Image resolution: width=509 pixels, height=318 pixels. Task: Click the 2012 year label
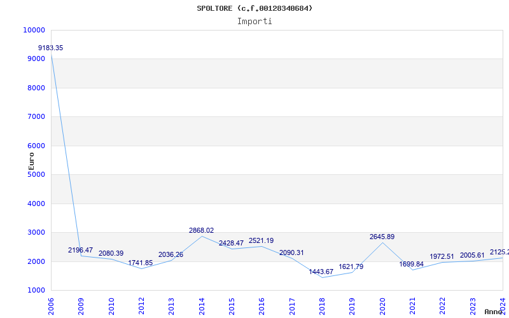coord(141,307)
